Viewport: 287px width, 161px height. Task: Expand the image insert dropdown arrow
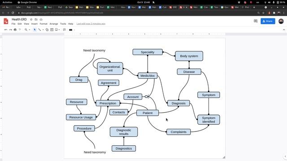tap(59, 30)
